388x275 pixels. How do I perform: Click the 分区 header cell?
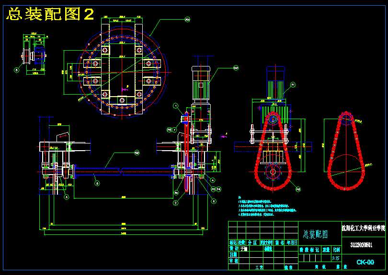point(252,242)
